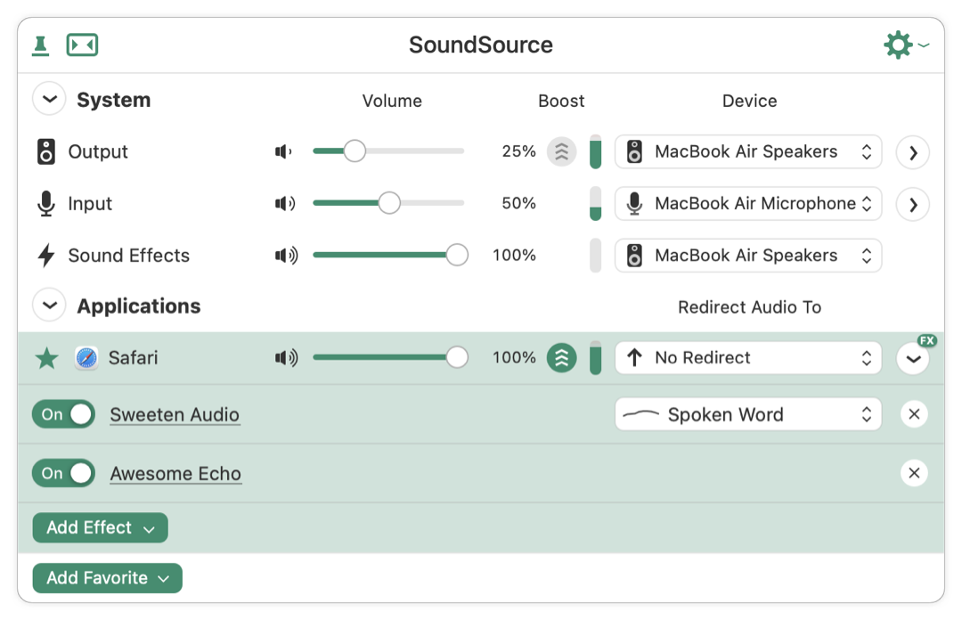962x620 pixels.
Task: Collapse the Applications section
Action: coord(49,305)
